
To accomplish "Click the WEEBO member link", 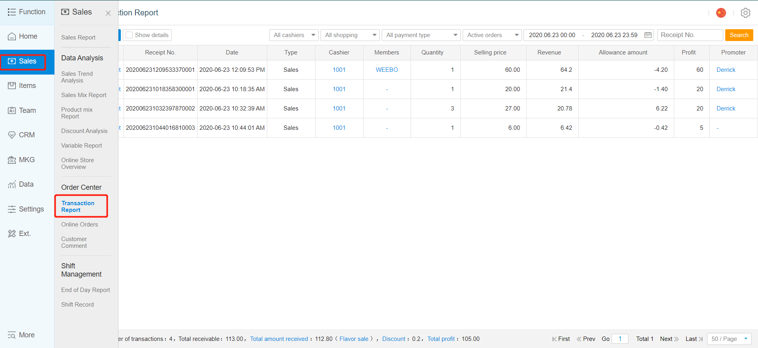I will pyautogui.click(x=387, y=70).
